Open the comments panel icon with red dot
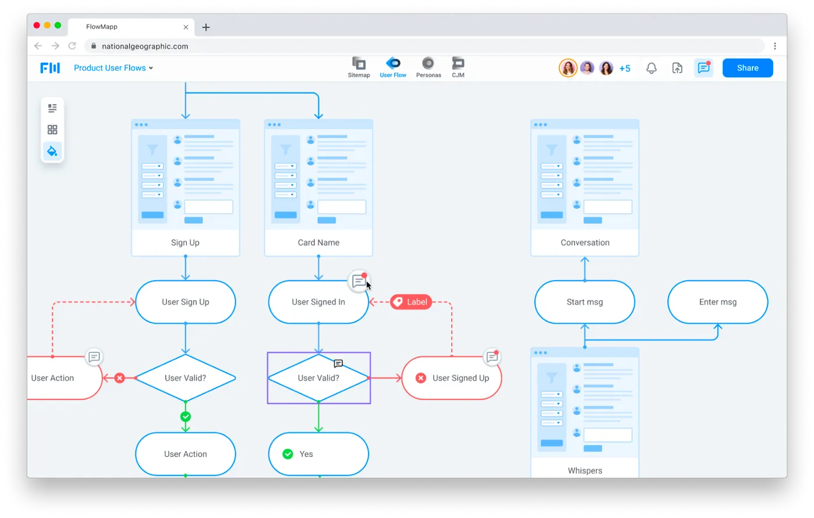Screen dimensions: 814x518 click(704, 67)
